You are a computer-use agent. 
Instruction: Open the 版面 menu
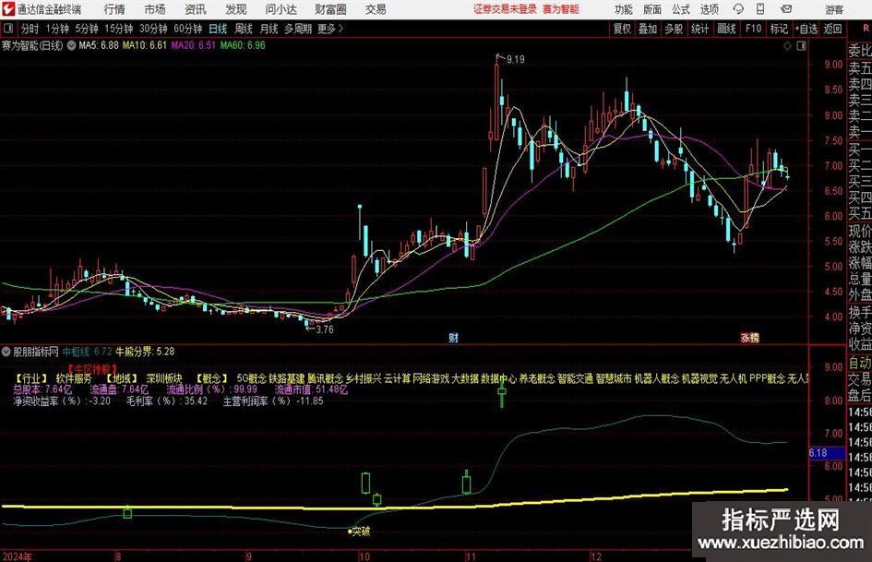(x=652, y=9)
